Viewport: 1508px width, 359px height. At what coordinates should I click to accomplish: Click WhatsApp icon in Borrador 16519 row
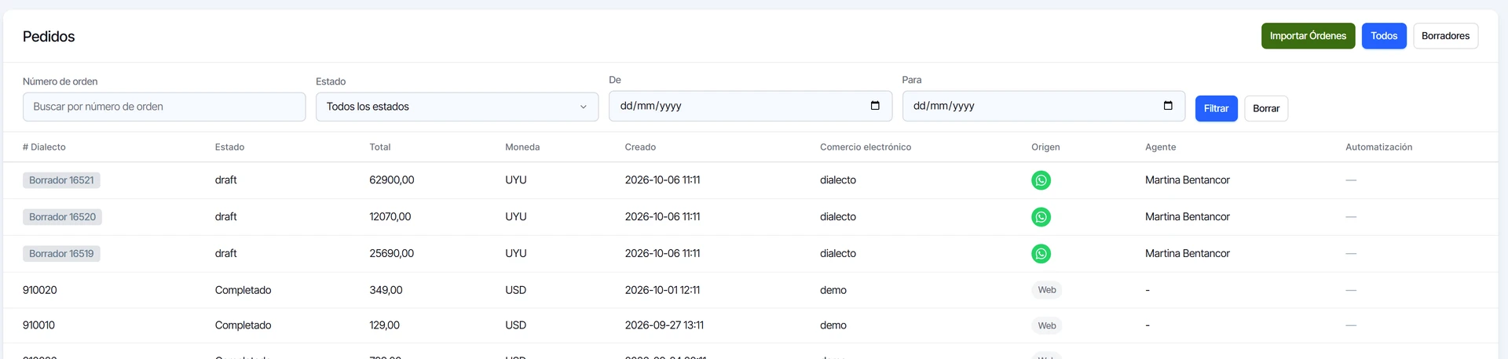pyautogui.click(x=1041, y=254)
